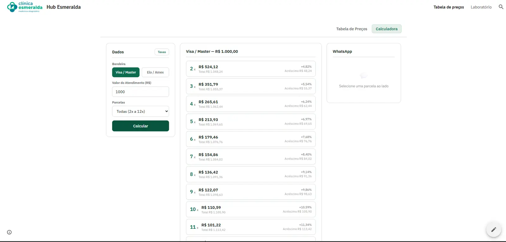Choose the 11x installment of R$ 101,22
This screenshot has width=506, height=242.
tap(251, 227)
